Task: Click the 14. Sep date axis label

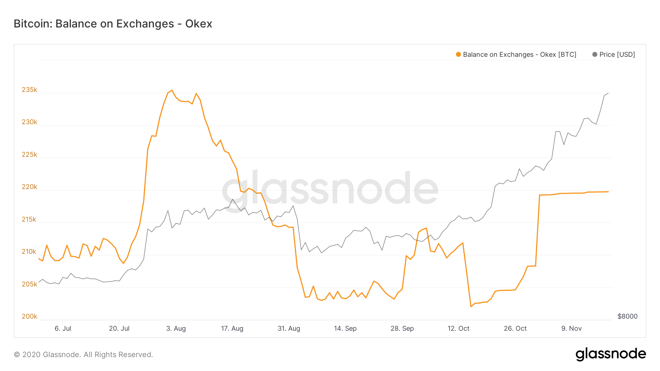Action: point(345,329)
